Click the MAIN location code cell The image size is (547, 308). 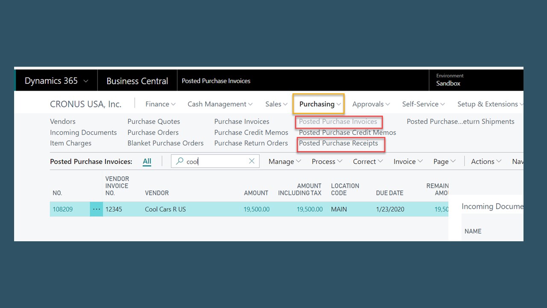339,209
